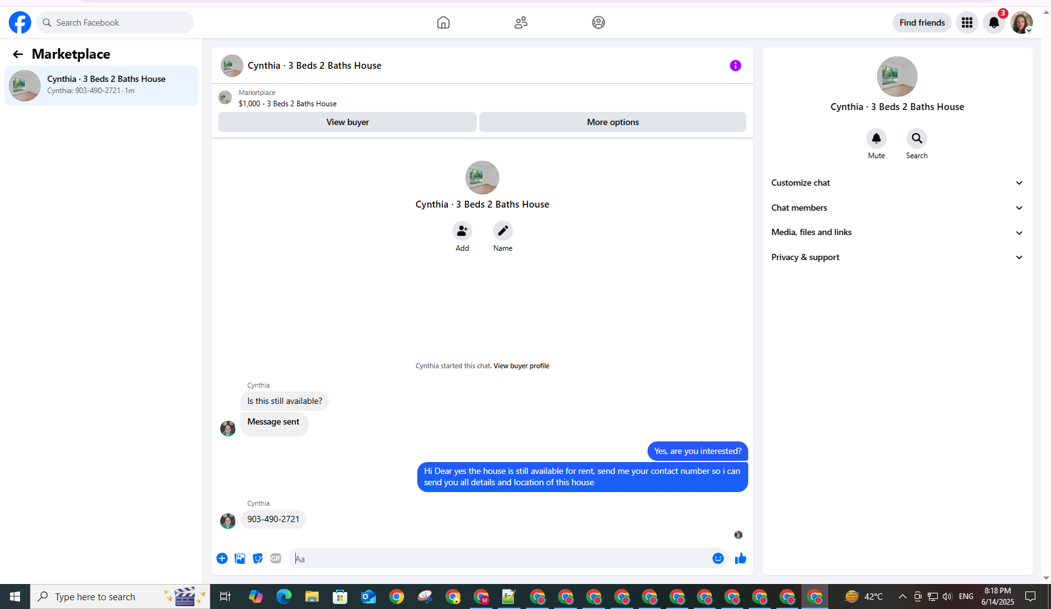Go to the Facebook Home icon
The height and width of the screenshot is (609, 1051).
pos(444,23)
